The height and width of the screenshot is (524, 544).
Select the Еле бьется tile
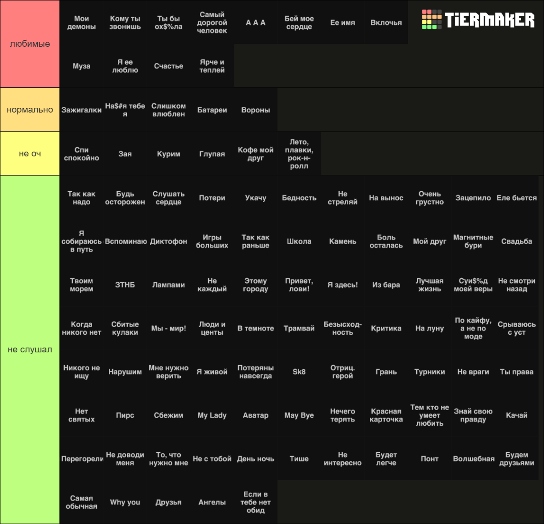517,197
